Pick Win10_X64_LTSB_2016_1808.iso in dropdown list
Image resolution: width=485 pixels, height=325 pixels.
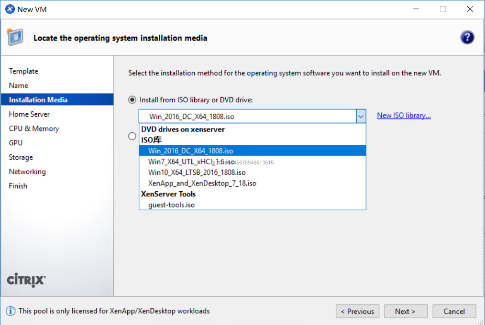197,173
